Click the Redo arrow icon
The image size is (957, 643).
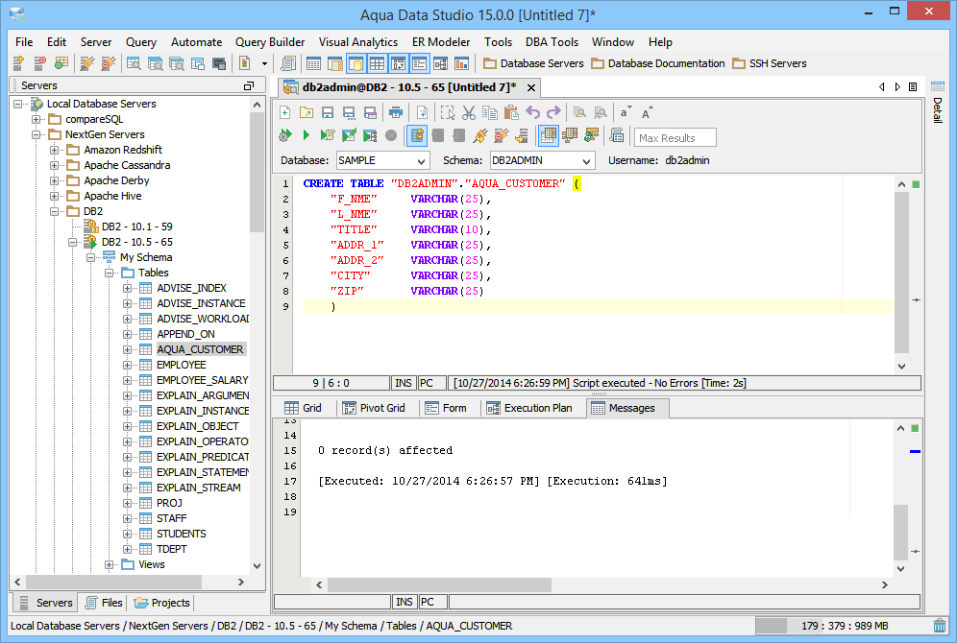click(x=552, y=112)
